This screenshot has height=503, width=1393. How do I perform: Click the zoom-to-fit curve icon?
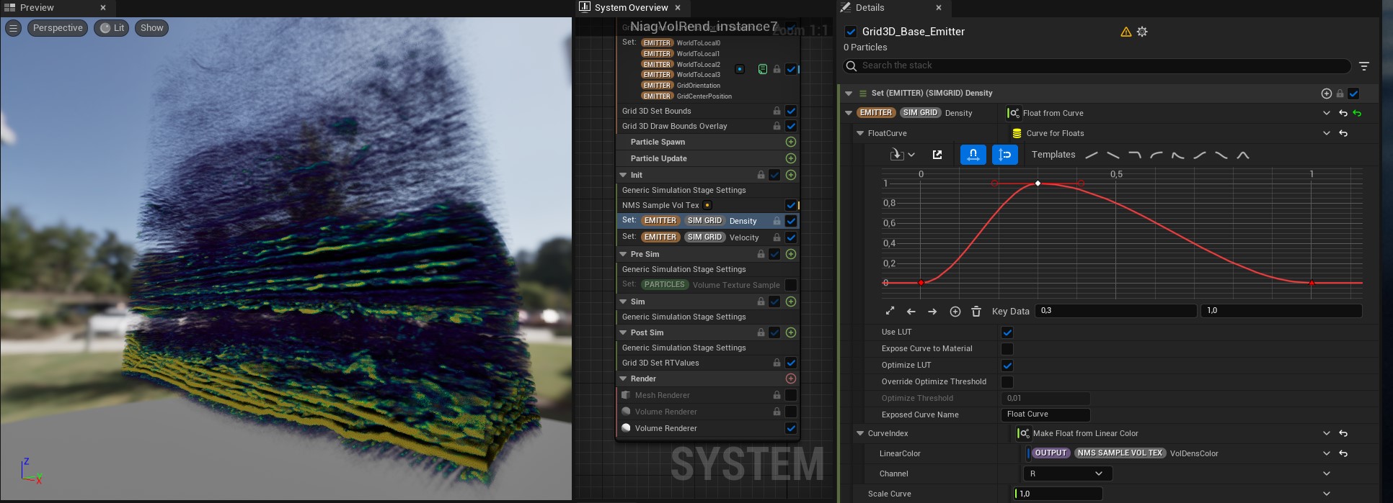pos(890,311)
